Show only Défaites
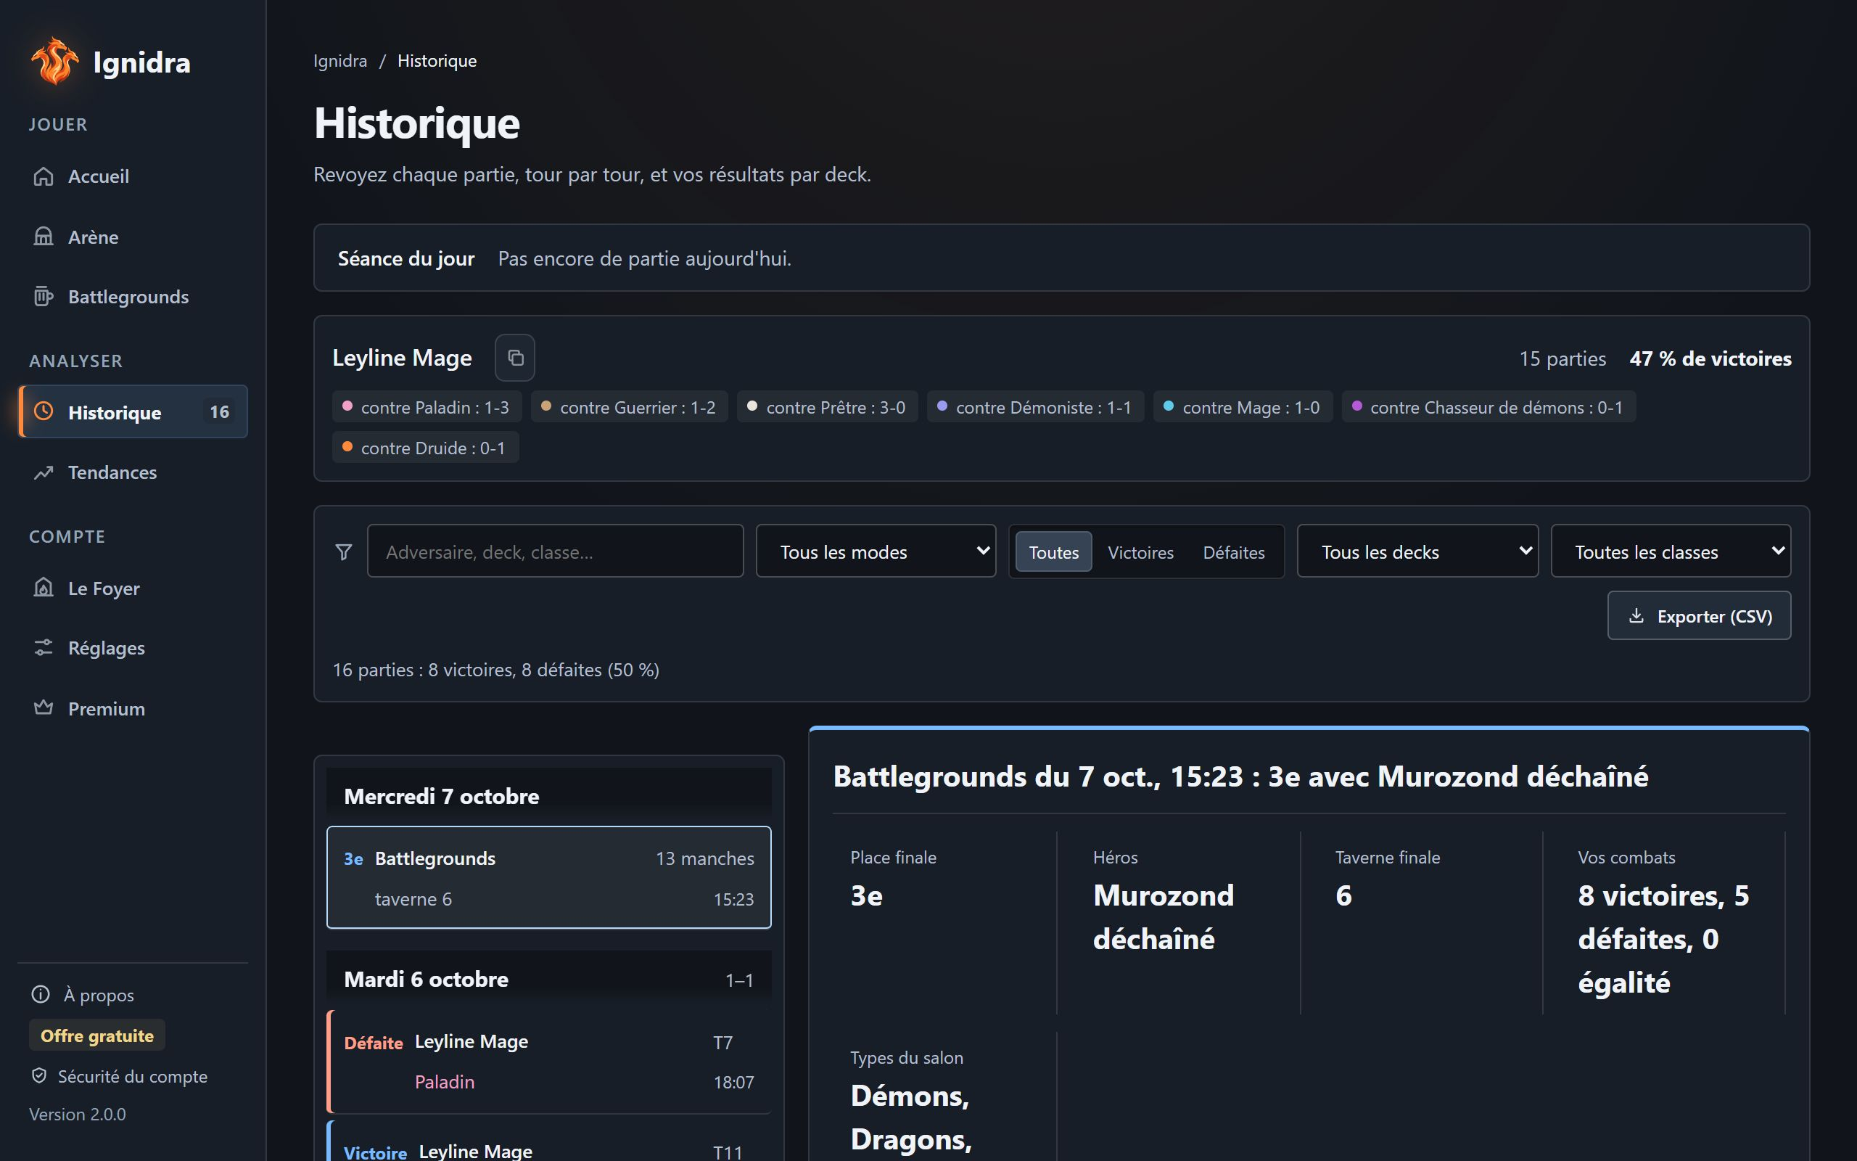 (x=1234, y=552)
